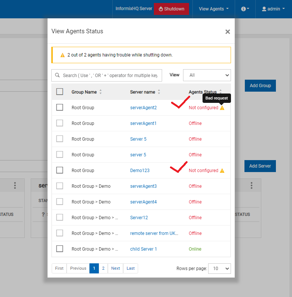Click the Shutdown button in header
This screenshot has width=292, height=297.
pyautogui.click(x=171, y=9)
